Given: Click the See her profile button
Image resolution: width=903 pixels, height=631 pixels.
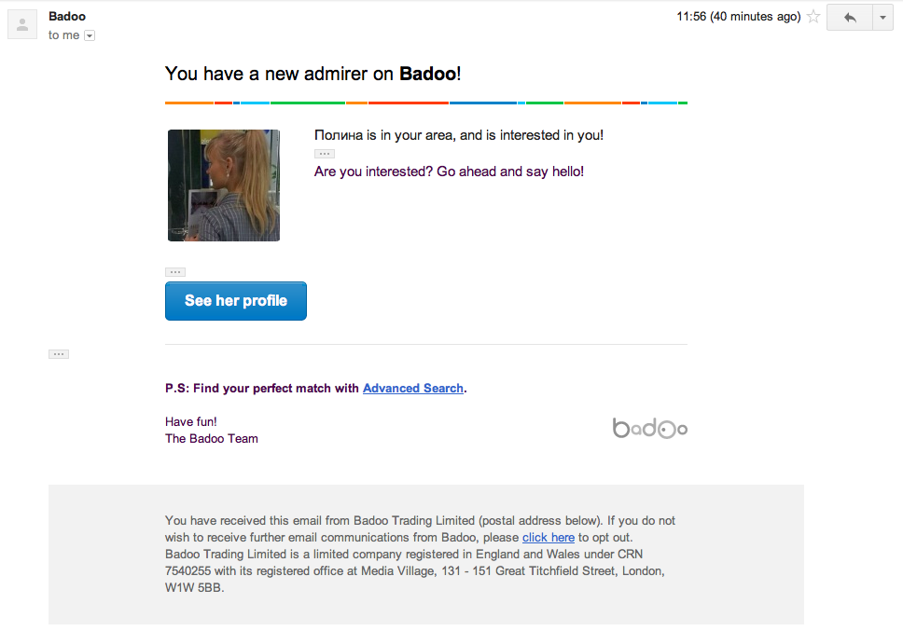Looking at the screenshot, I should (235, 301).
